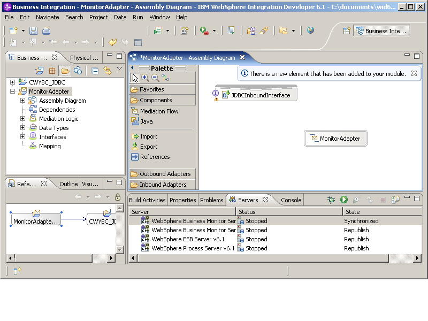Image resolution: width=428 pixels, height=321 pixels.
Task: Open the Window menu
Action: pos(159,17)
